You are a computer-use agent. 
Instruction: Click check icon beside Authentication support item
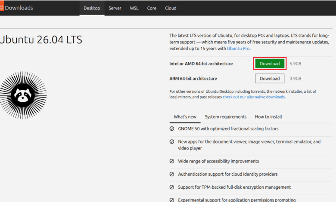172,174
